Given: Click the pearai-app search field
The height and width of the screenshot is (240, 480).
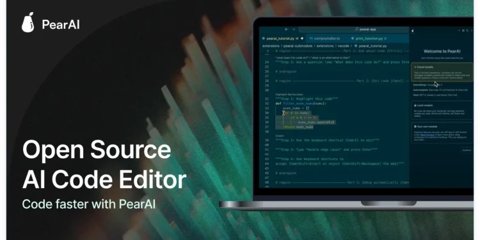Looking at the screenshot, I should click(x=354, y=29).
